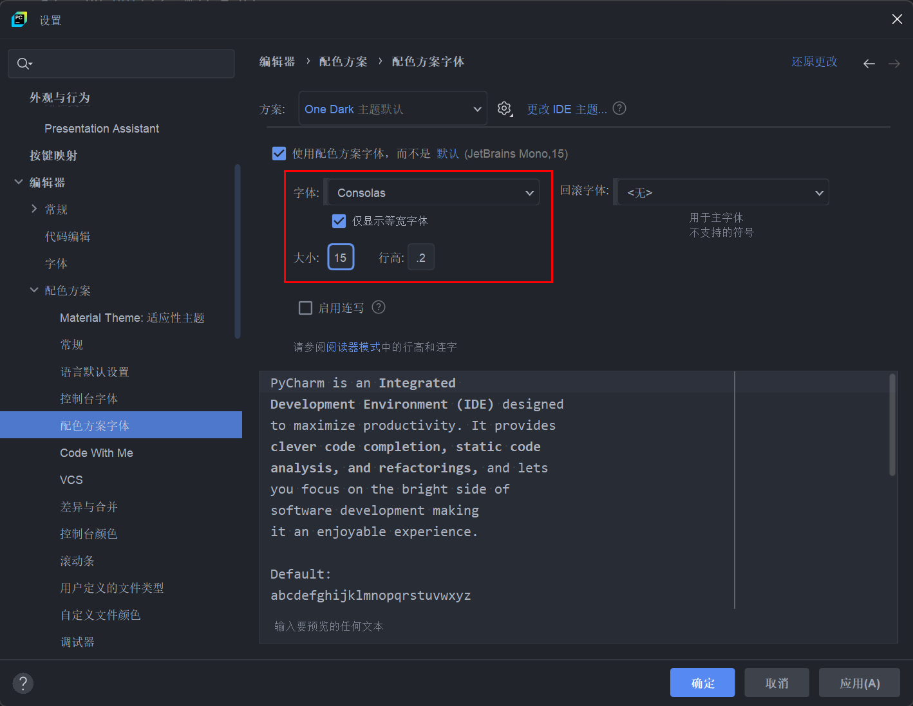
Task: Collapse the 配色方案 tree node
Action: [x=34, y=290]
